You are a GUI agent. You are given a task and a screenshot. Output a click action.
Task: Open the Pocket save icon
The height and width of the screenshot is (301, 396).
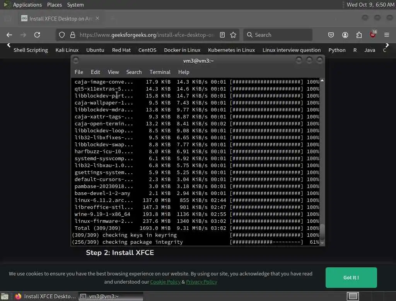pyautogui.click(x=331, y=35)
